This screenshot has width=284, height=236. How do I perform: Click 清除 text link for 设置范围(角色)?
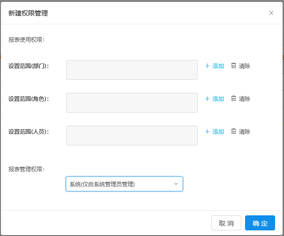(245, 99)
